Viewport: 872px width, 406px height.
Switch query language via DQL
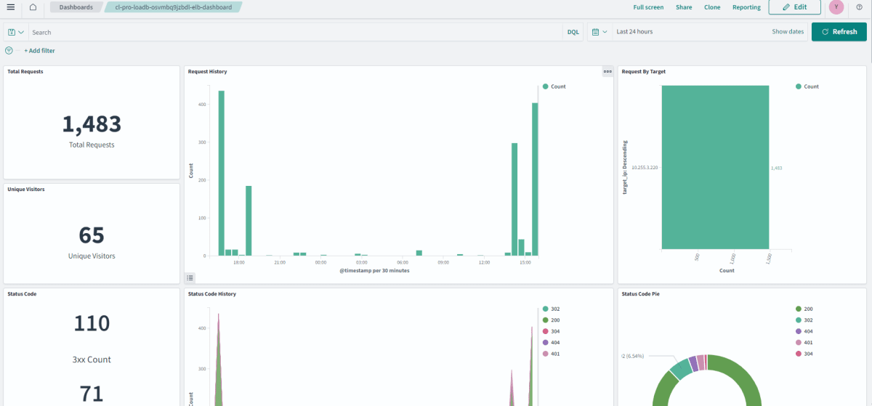pos(573,32)
